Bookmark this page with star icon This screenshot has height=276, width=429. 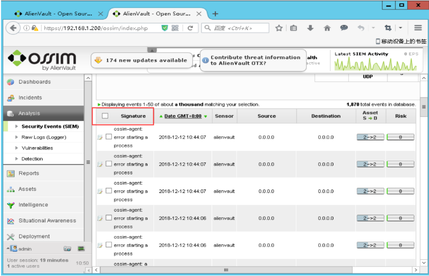pyautogui.click(x=279, y=28)
